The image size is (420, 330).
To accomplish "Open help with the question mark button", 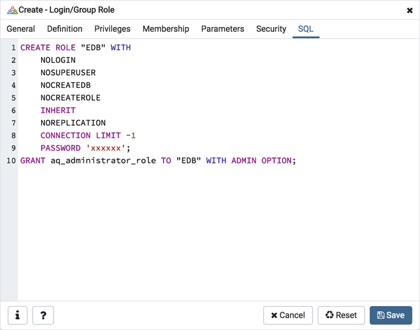I will point(43,315).
